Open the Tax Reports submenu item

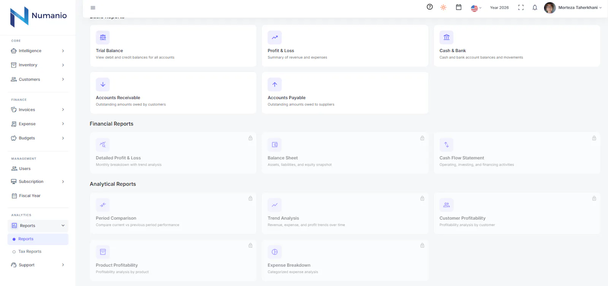[38, 251]
